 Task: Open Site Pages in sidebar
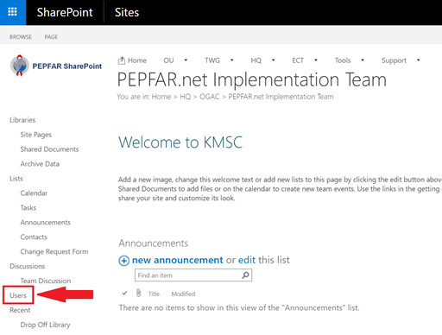36,135
